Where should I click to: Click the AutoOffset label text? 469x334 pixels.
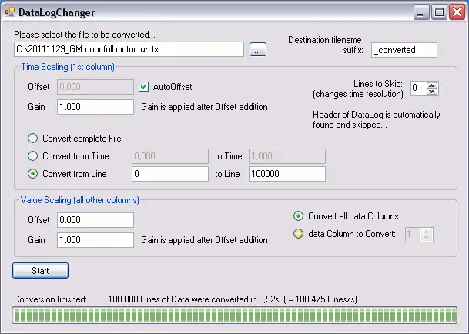tap(173, 87)
